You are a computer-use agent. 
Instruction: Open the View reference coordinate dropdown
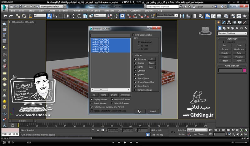click(100, 15)
